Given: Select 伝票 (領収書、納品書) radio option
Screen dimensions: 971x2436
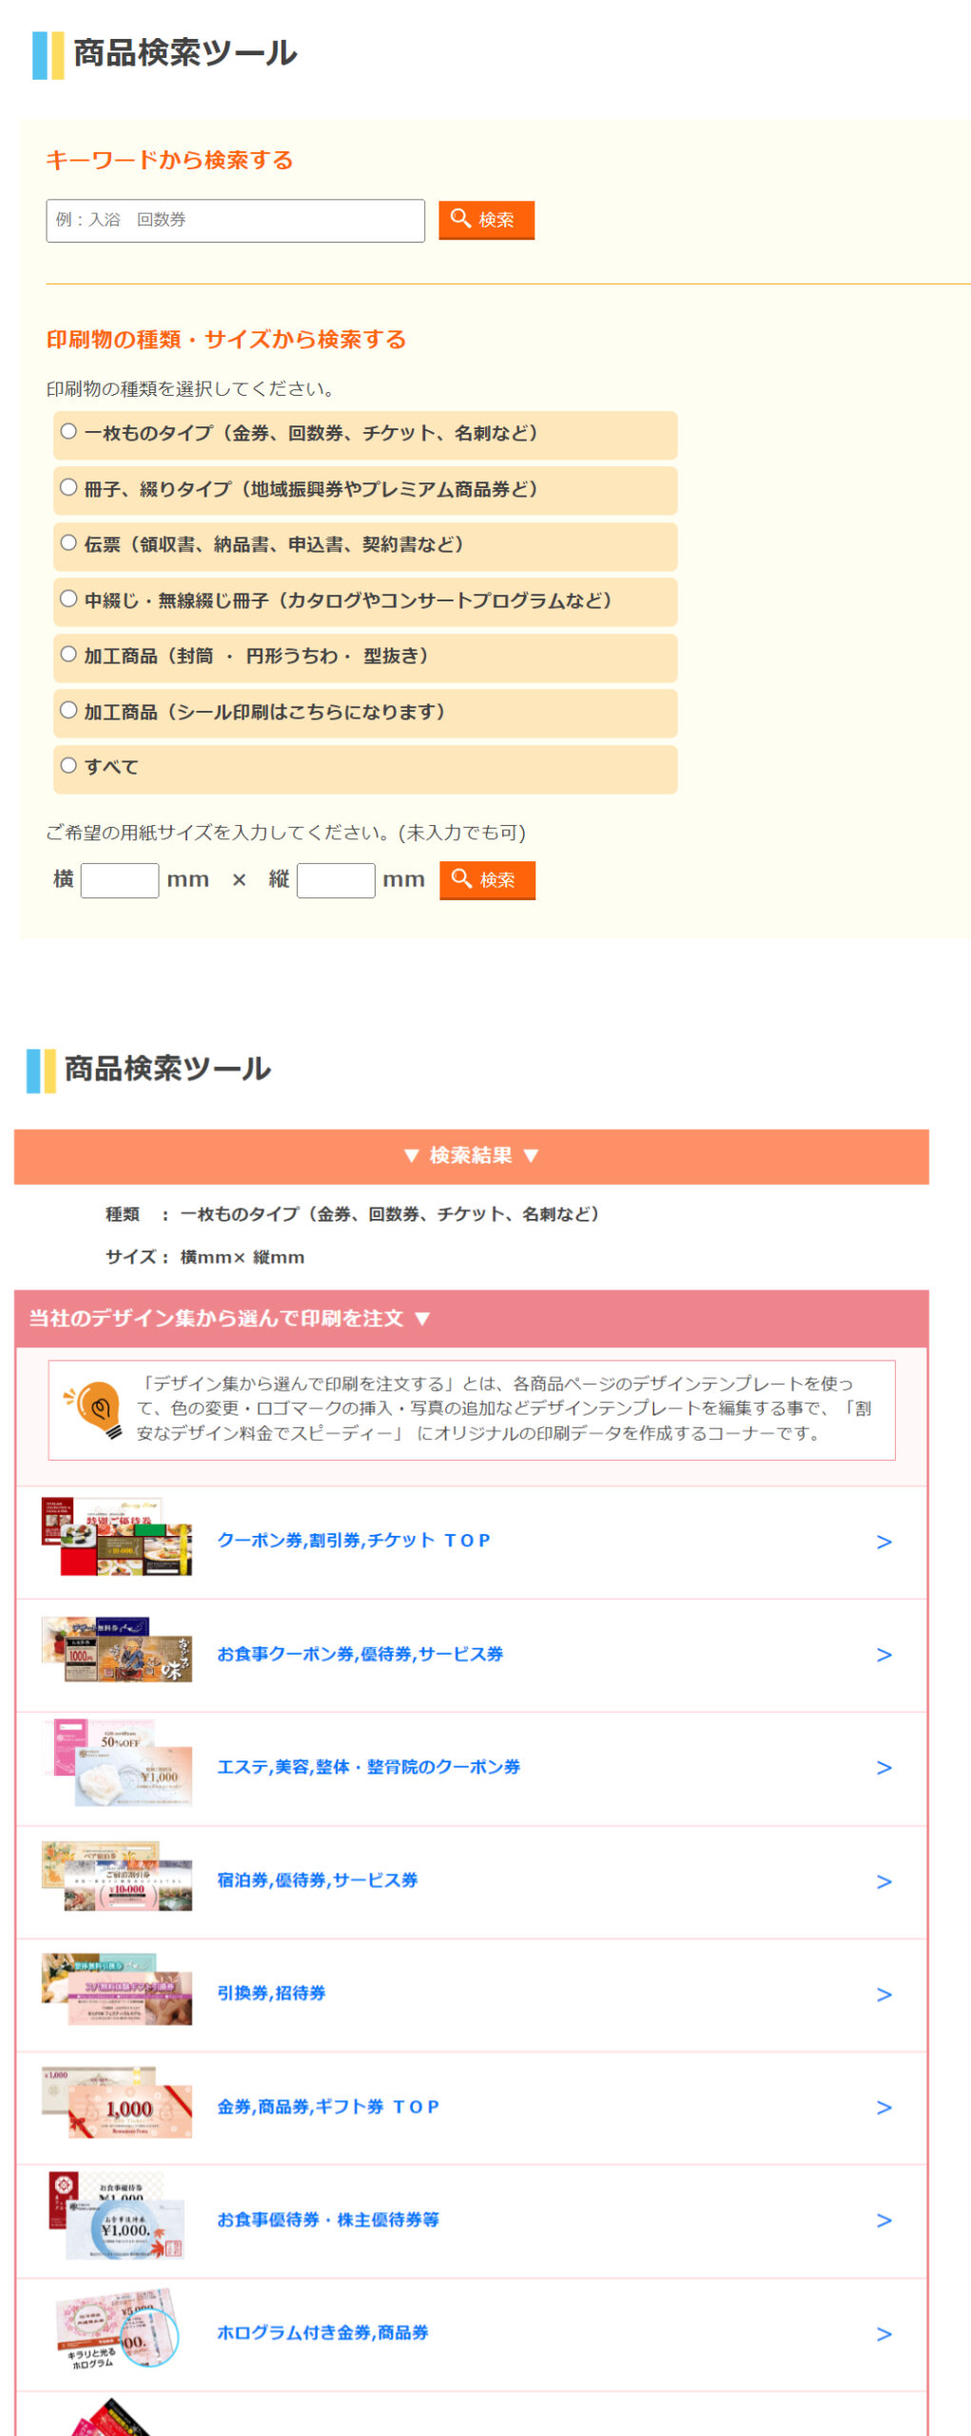Looking at the screenshot, I should 68,543.
